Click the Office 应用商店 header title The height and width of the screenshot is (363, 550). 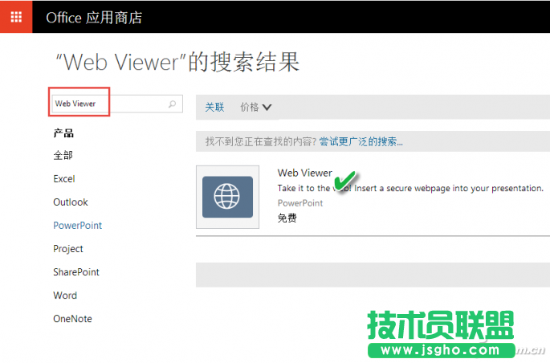pyautogui.click(x=94, y=18)
